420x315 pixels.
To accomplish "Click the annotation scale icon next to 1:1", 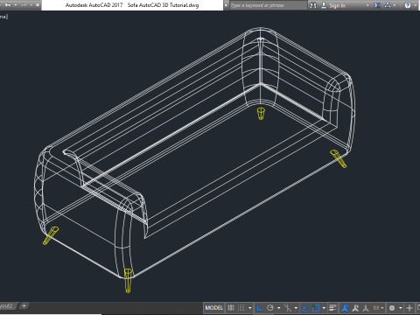I will (366, 308).
